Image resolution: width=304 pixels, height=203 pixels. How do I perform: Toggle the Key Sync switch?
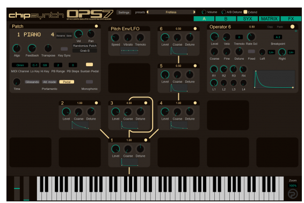[x=64, y=48]
